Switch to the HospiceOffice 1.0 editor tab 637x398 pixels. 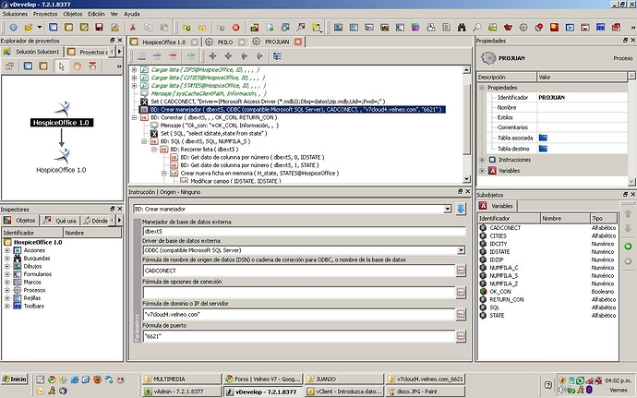(x=163, y=42)
